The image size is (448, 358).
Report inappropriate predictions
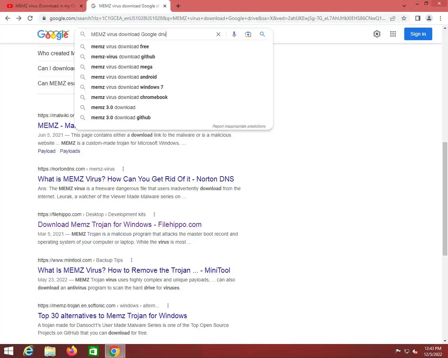[239, 126]
